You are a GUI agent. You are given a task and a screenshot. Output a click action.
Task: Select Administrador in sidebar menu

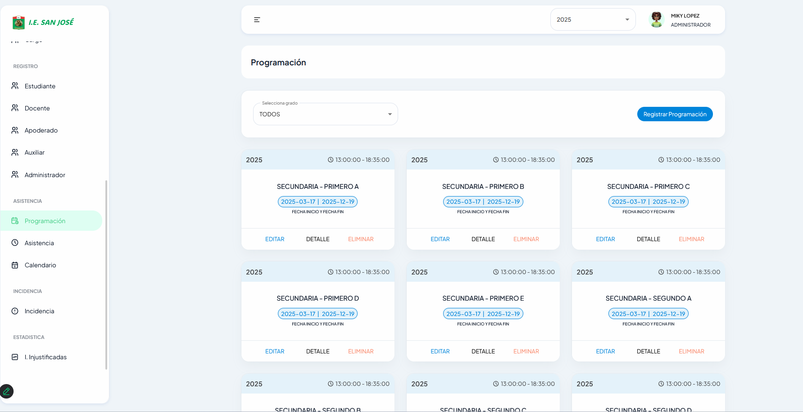45,175
